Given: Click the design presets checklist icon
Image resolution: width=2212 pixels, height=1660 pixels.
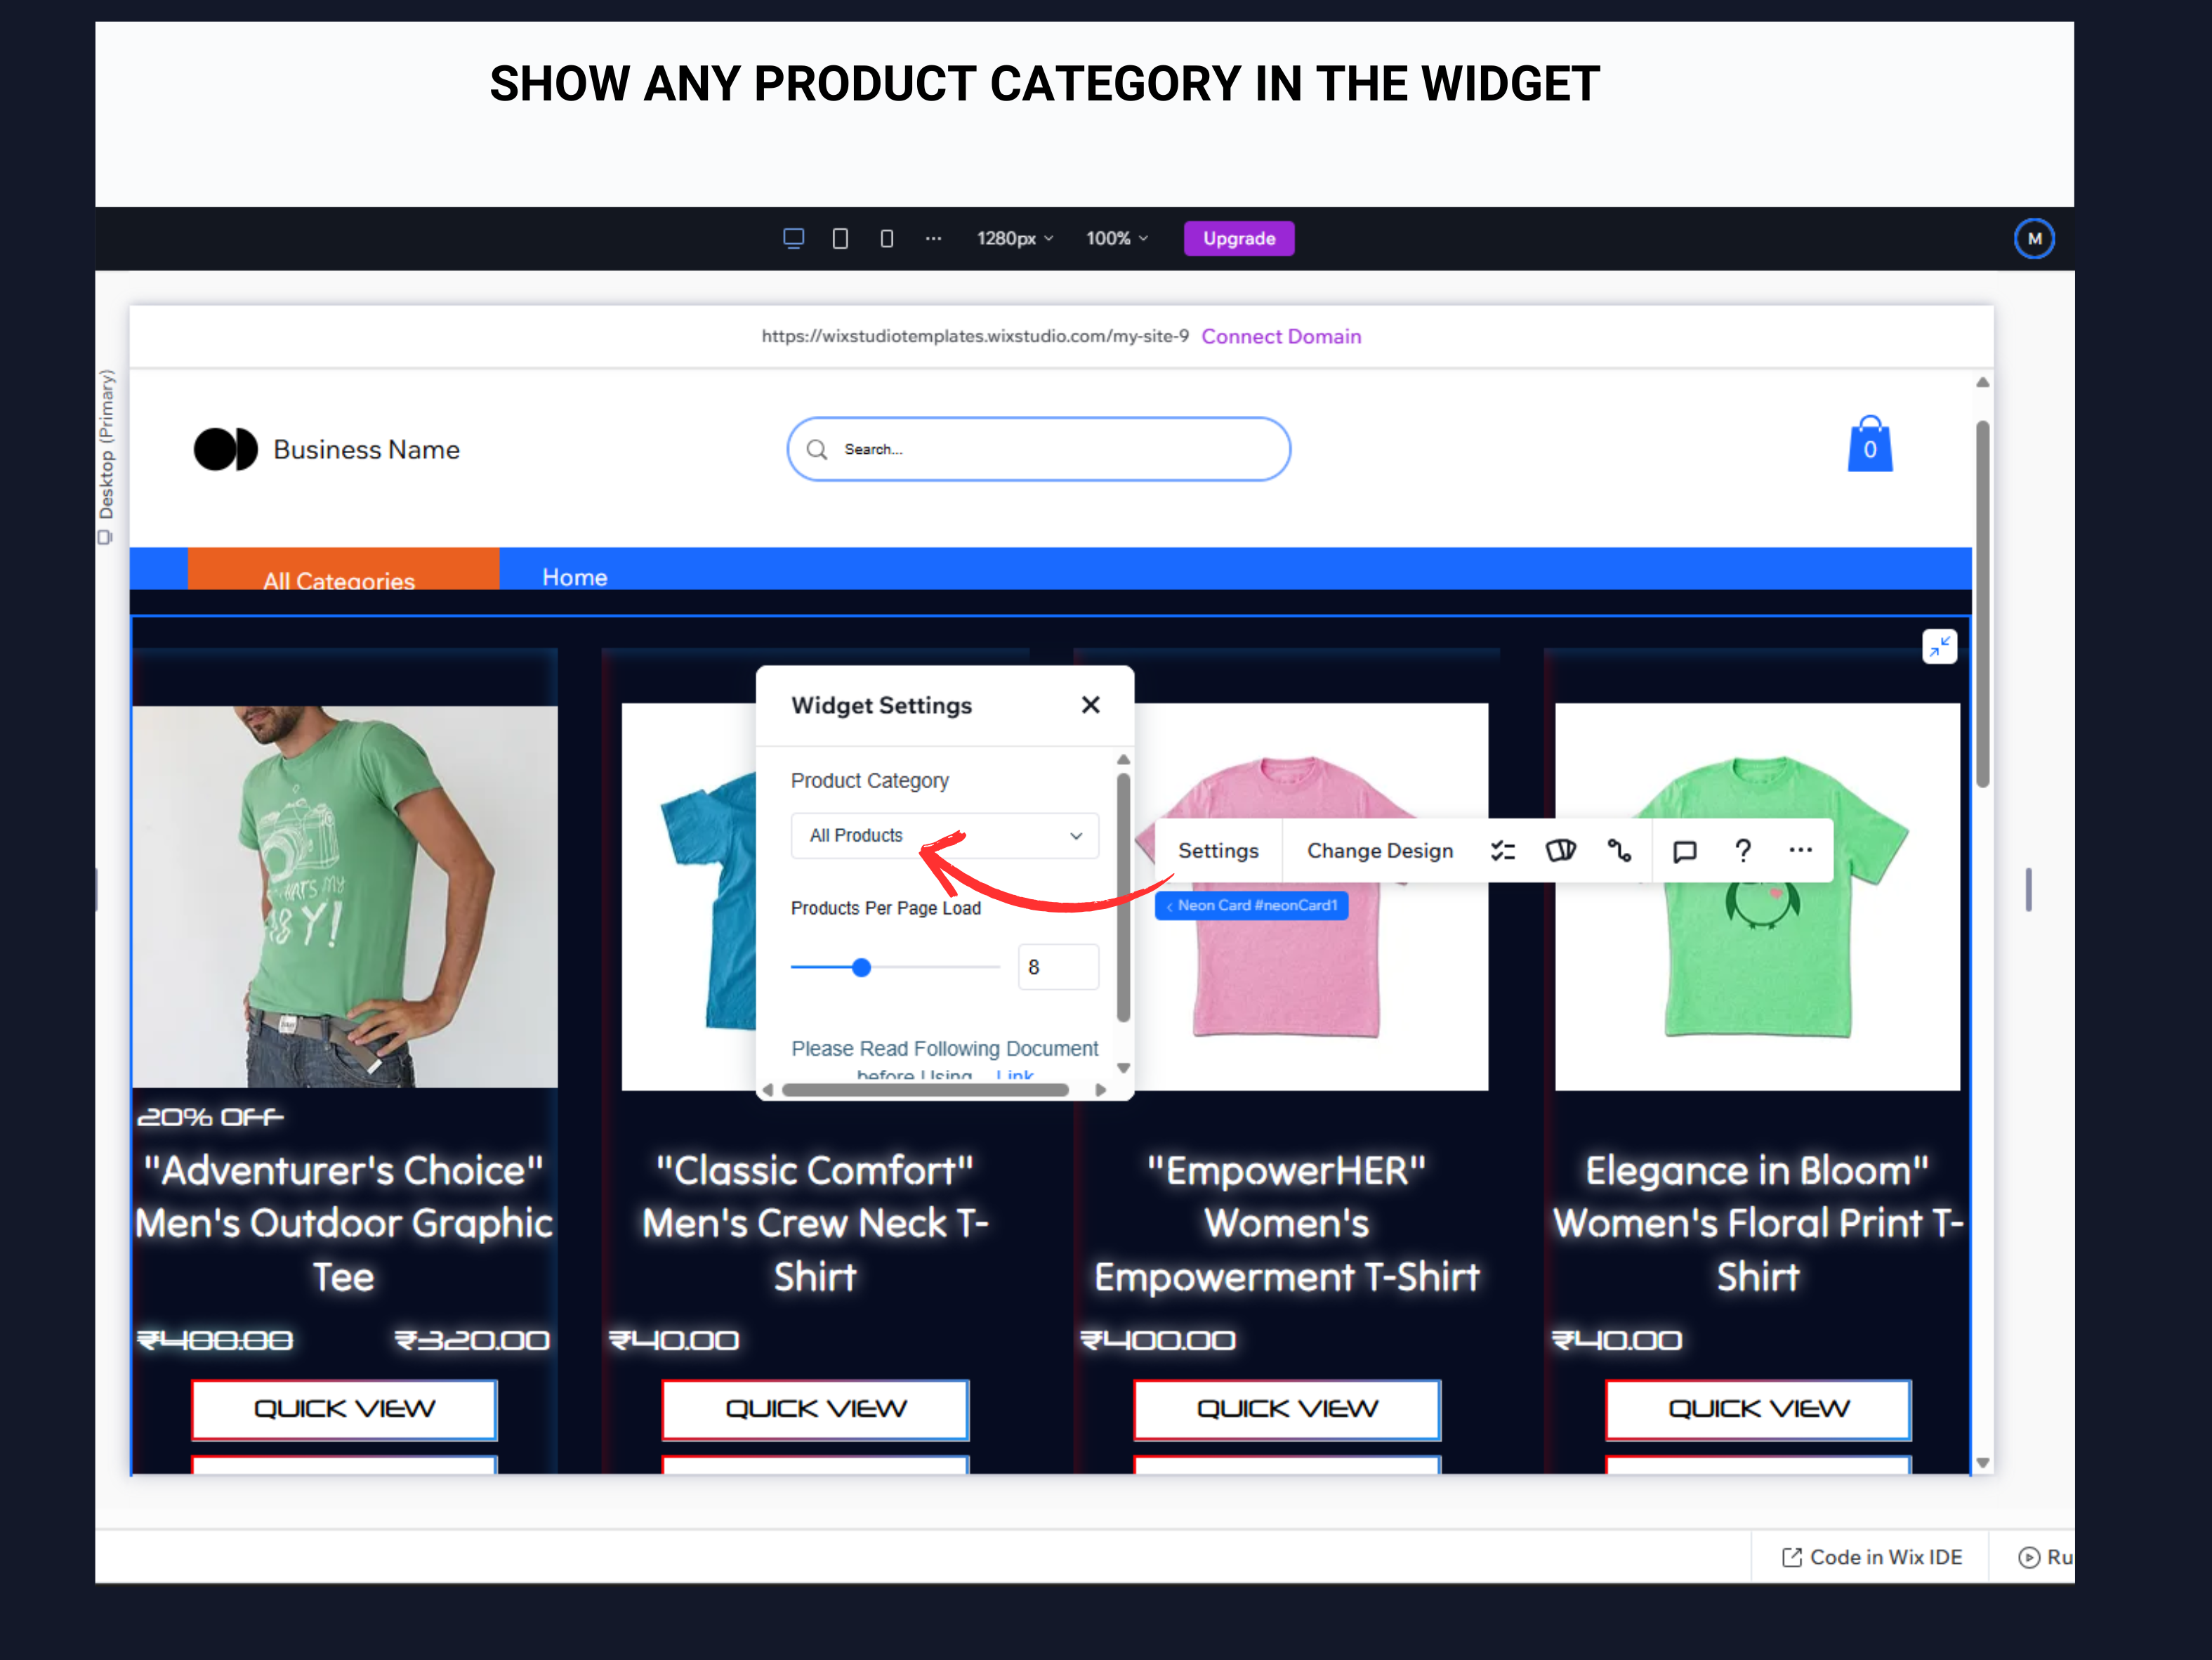Looking at the screenshot, I should (1503, 851).
